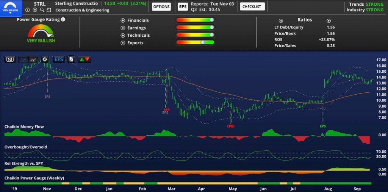This screenshot has height=192, width=388.
Task: Click the green and red arrows icon
Action: click(84, 59)
